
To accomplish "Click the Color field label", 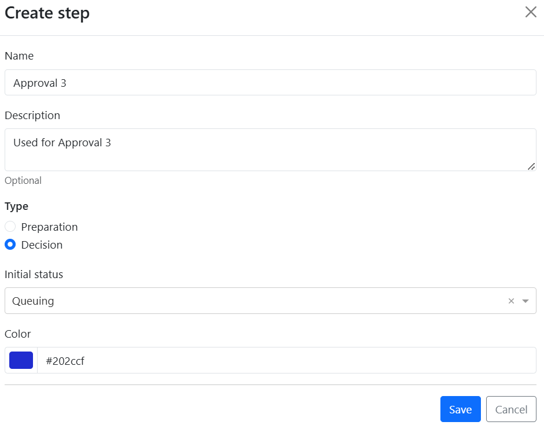I will click(18, 334).
